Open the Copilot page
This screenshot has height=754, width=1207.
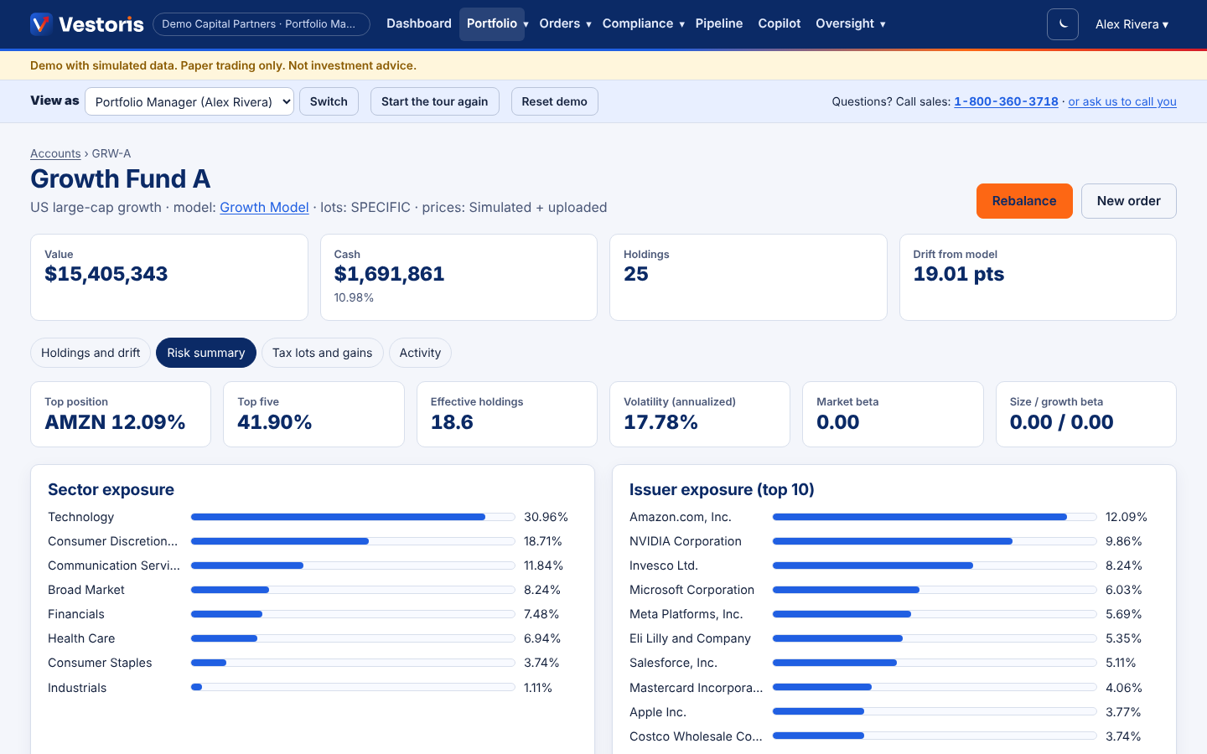pyautogui.click(x=780, y=23)
